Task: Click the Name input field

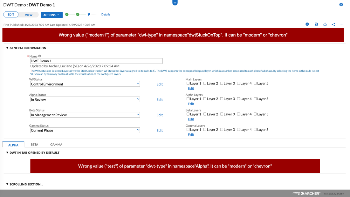Action: coord(96,61)
